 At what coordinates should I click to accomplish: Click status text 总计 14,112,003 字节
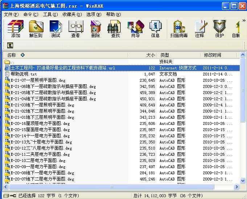pos(155,196)
